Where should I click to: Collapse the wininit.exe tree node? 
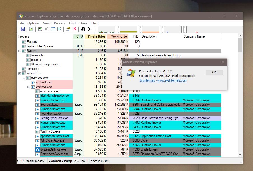point(20,73)
